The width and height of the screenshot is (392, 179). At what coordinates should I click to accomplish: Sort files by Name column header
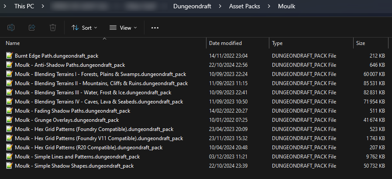pos(13,43)
